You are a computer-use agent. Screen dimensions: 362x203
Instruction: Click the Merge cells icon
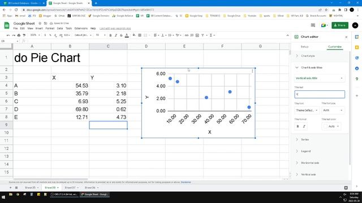tap(146, 35)
